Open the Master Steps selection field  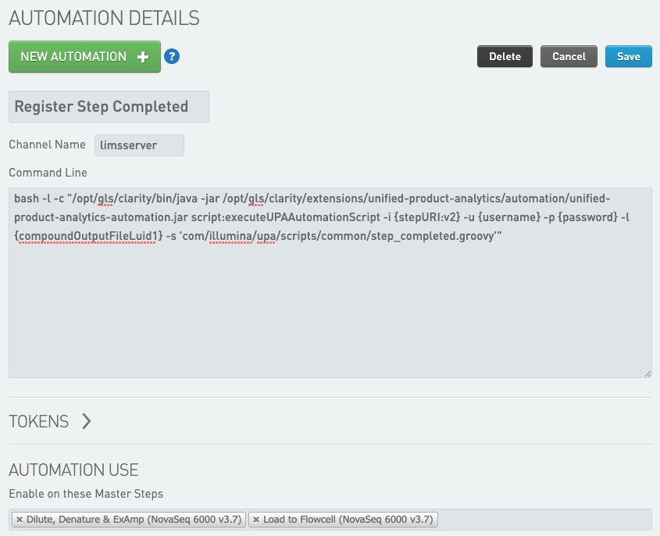tap(547, 520)
